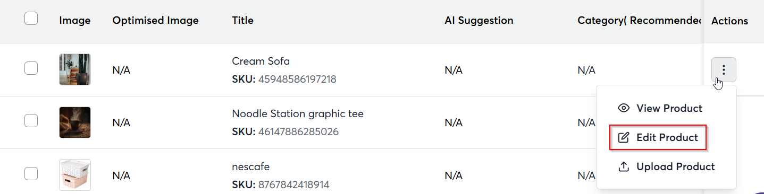Screen dimensions: 764x194
Task: Tick the select-all checkbox in the table header
Action: click(31, 19)
